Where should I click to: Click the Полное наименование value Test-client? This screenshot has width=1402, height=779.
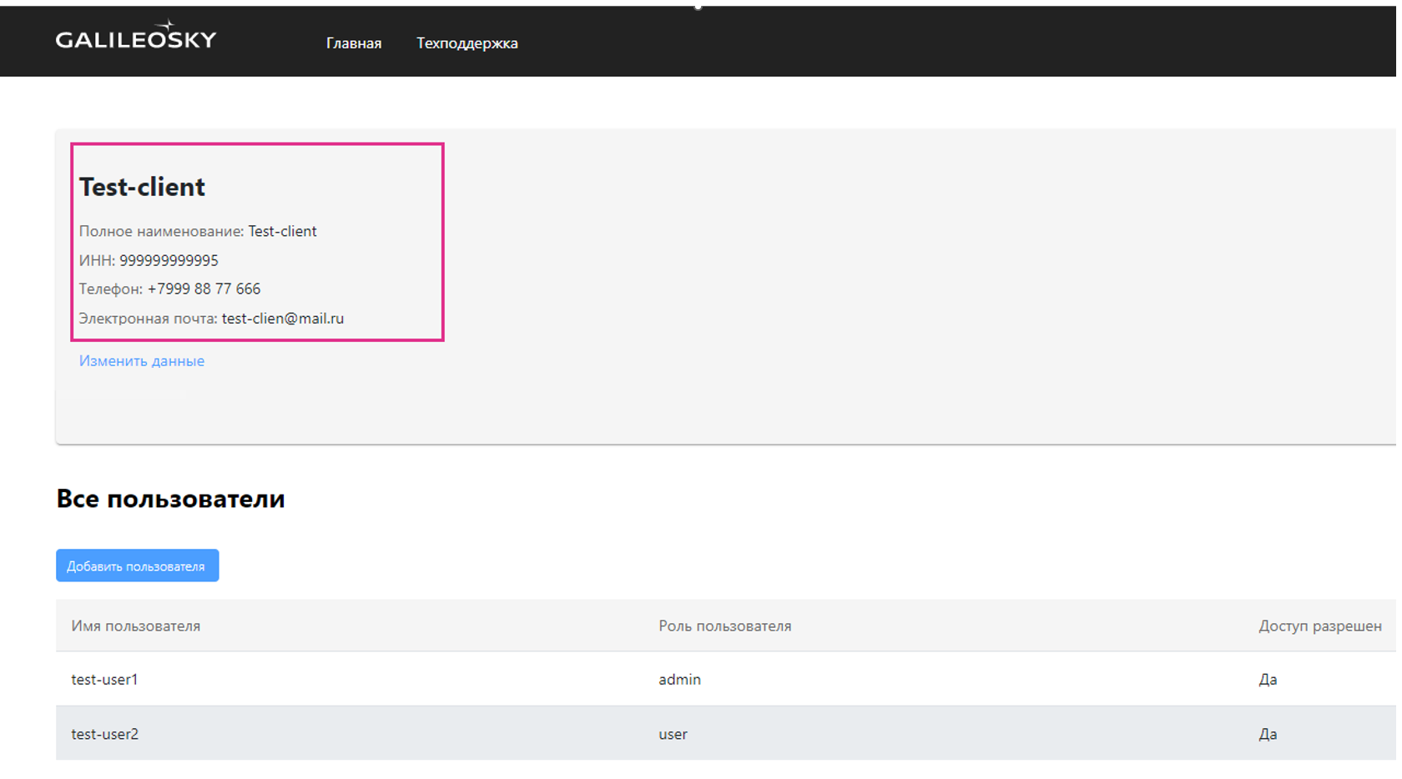pos(282,231)
